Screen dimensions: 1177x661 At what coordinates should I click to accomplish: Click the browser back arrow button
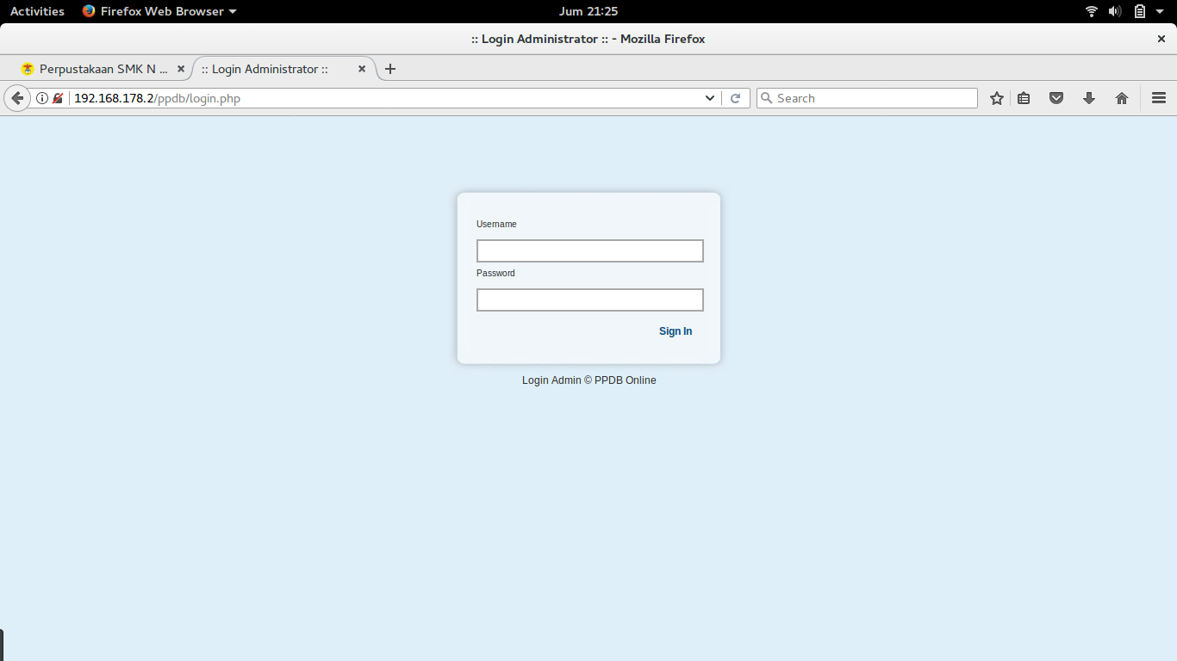[x=16, y=98]
